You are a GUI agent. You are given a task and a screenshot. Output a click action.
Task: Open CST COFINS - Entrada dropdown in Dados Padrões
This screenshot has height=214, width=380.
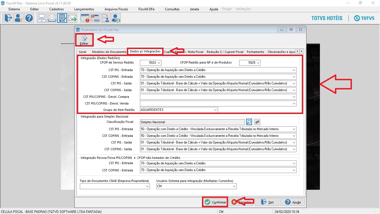(294, 77)
